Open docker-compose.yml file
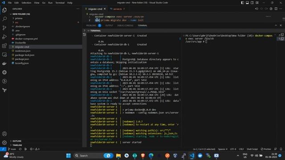Screen dimensions: 285x160 coord(26,39)
